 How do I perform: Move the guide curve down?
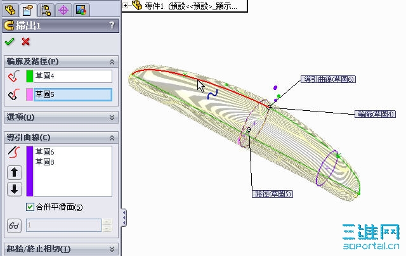click(15, 189)
